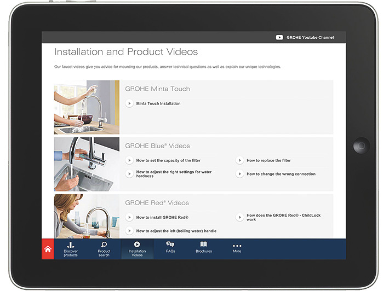Select GROHE Red faucet thumbnail image
The image size is (389, 291).
87,217
